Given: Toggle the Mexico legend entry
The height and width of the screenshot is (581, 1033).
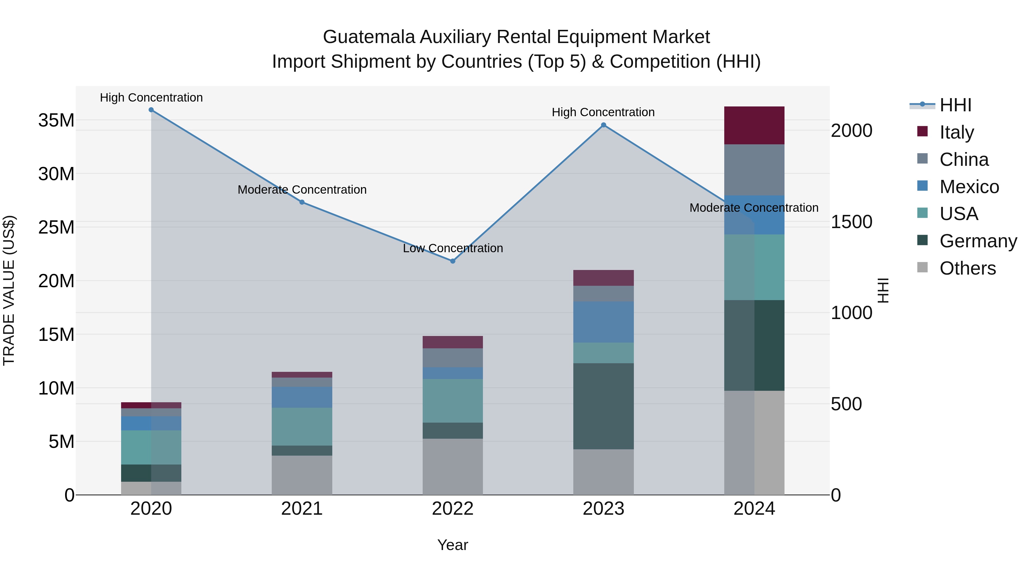Looking at the screenshot, I should [958, 186].
